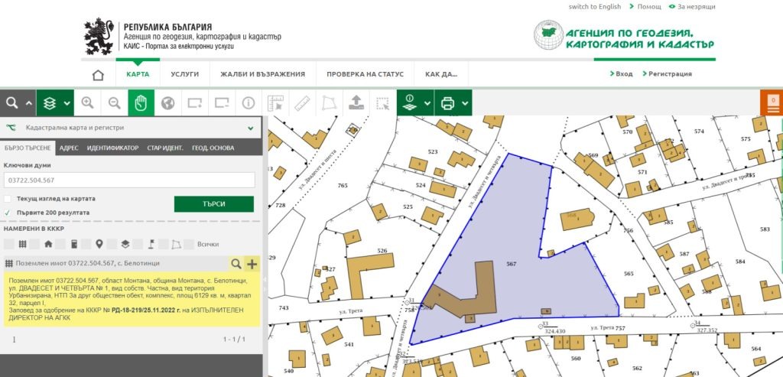Screen dimensions: 783x377
Task: Click the upload export icon
Action: pyautogui.click(x=356, y=102)
